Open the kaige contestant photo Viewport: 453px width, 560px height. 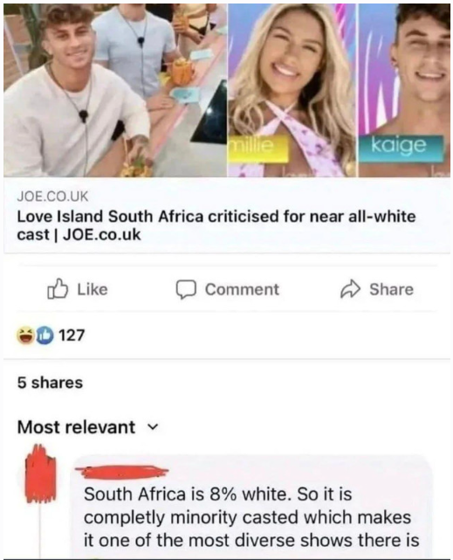tap(404, 90)
